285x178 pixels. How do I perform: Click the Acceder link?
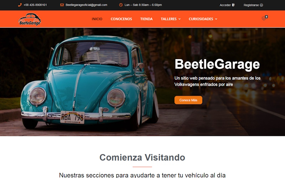pos(225,5)
